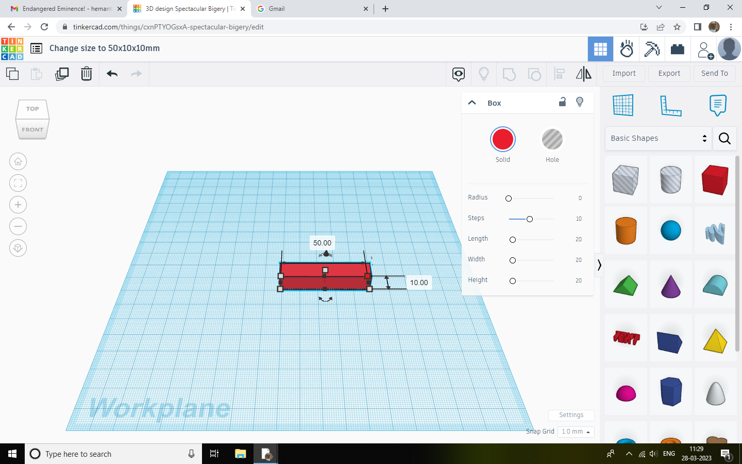Click the Duplicate icon
The image size is (742, 464).
click(x=62, y=74)
